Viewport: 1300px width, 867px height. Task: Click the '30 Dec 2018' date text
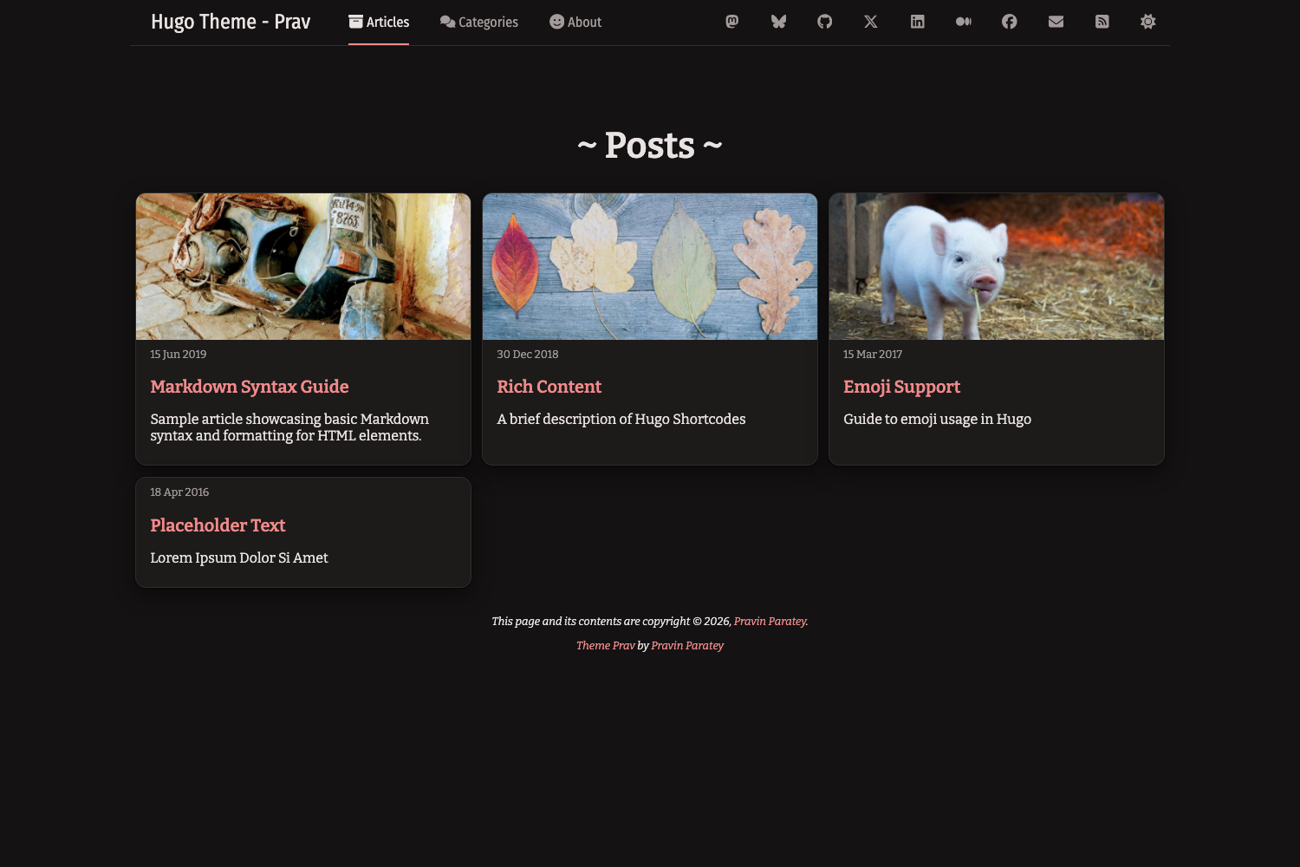point(528,355)
